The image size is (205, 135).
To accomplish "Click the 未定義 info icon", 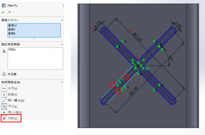I will pyautogui.click(x=4, y=74).
